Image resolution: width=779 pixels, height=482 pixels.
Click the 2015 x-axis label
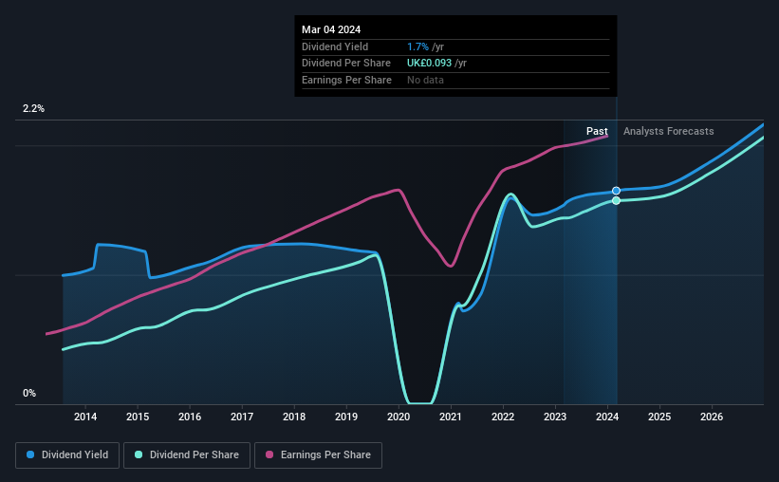[x=138, y=417]
